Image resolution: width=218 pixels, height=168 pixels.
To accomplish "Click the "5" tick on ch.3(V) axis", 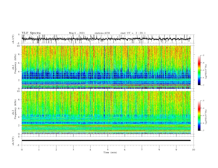I will (19, 136).
